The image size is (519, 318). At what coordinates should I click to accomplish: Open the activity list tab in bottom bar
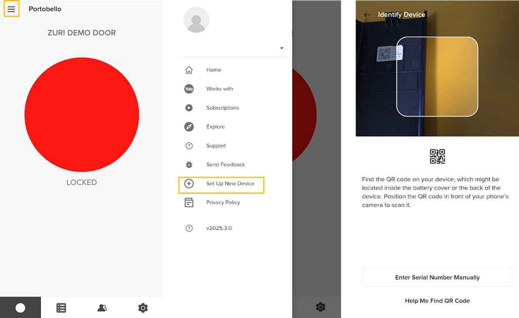[61, 308]
